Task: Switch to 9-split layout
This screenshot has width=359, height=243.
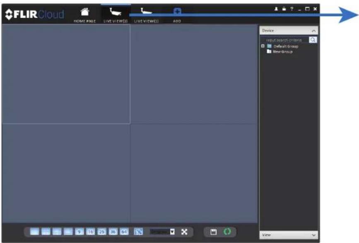Action: click(x=79, y=232)
